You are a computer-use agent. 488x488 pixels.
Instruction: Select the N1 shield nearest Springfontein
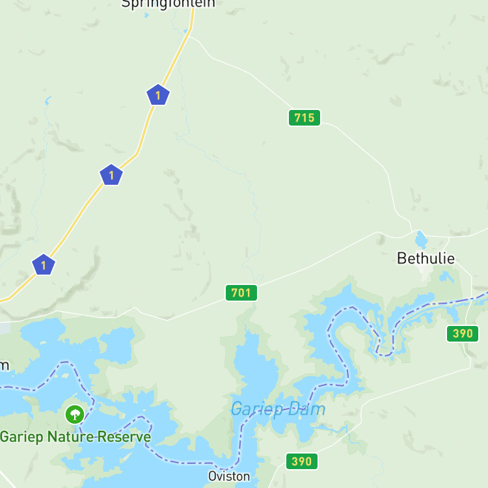point(158,94)
